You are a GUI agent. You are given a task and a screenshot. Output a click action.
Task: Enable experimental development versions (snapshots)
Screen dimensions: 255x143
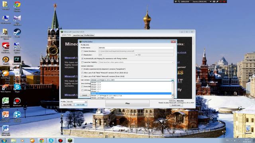tap(82, 69)
